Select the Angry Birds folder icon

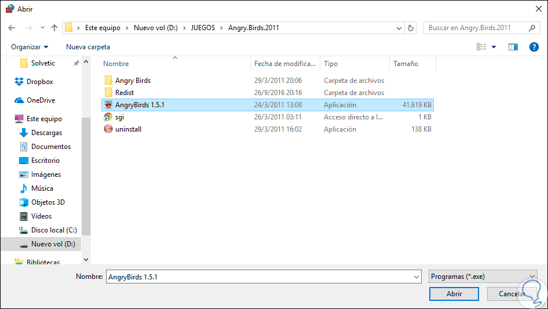click(x=108, y=81)
